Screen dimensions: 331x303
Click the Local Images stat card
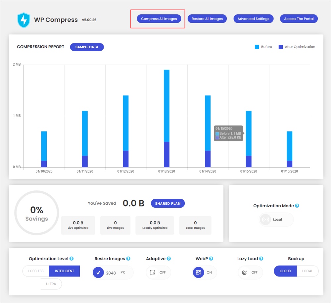pyautogui.click(x=195, y=225)
